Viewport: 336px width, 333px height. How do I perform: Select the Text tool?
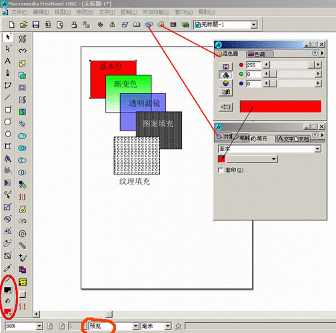pyautogui.click(x=8, y=61)
